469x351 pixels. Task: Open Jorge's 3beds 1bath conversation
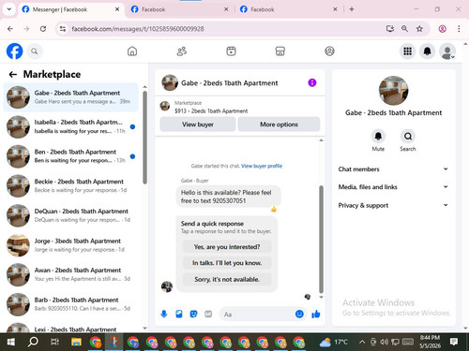pyautogui.click(x=70, y=245)
